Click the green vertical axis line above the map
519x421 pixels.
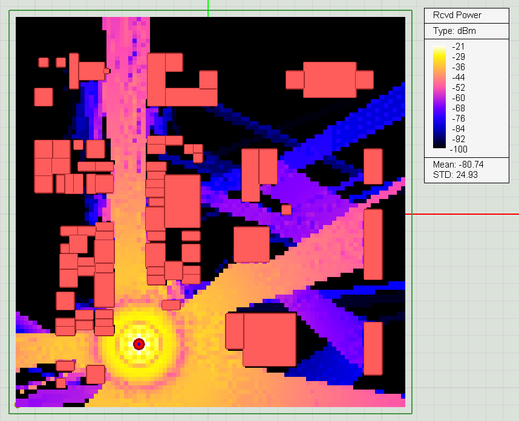pyautogui.click(x=208, y=6)
